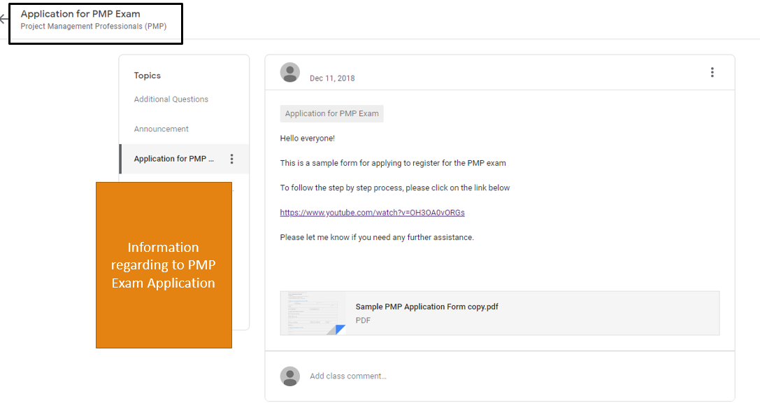Click the Project Management Professionals (PMP) class name
The image size is (760, 410).
[94, 27]
